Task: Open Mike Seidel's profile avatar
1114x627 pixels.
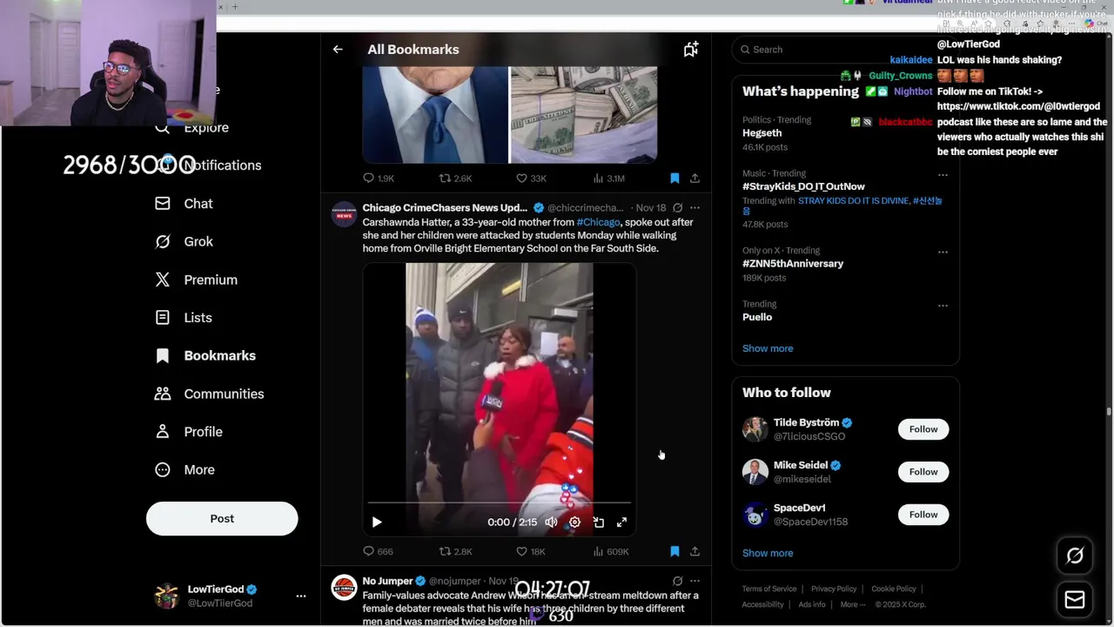Action: tap(755, 472)
